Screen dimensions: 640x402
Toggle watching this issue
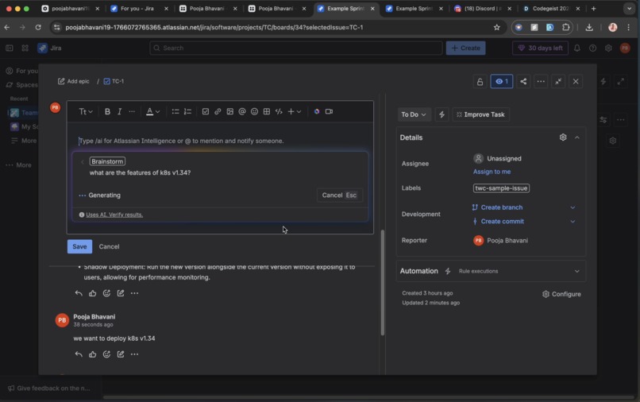(502, 82)
